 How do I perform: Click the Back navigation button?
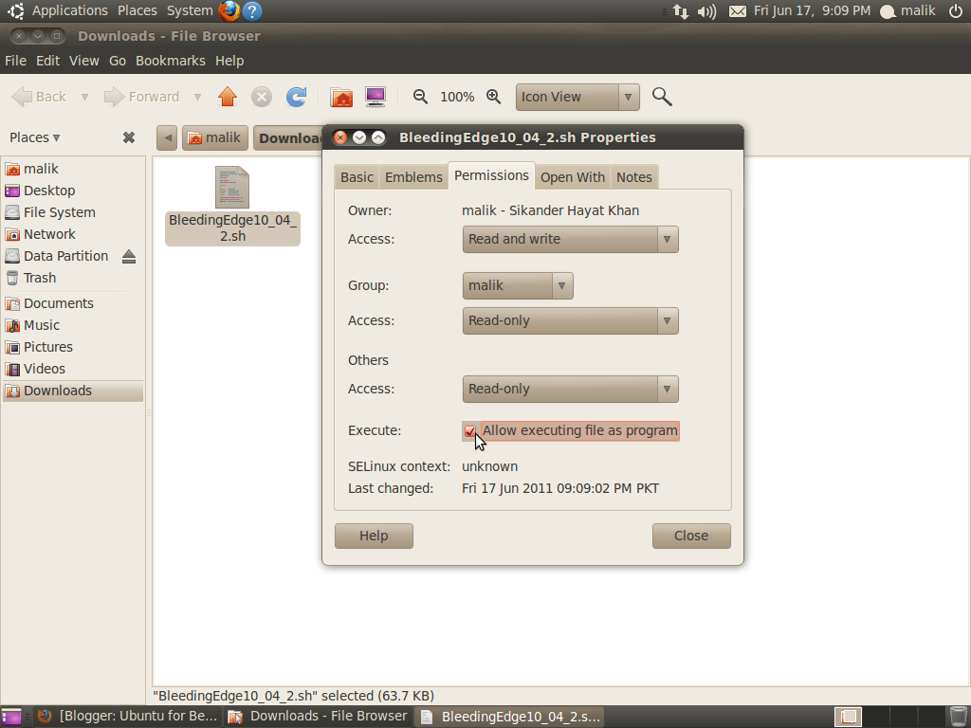coord(40,98)
